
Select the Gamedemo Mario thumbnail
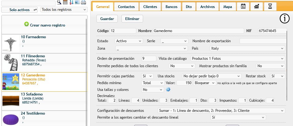coord(11,82)
